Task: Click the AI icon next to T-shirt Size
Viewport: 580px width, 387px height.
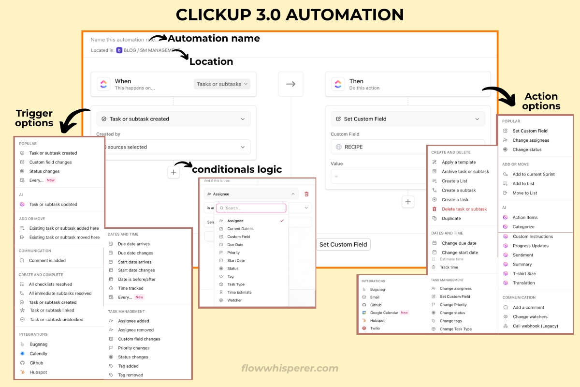Action: pos(505,273)
